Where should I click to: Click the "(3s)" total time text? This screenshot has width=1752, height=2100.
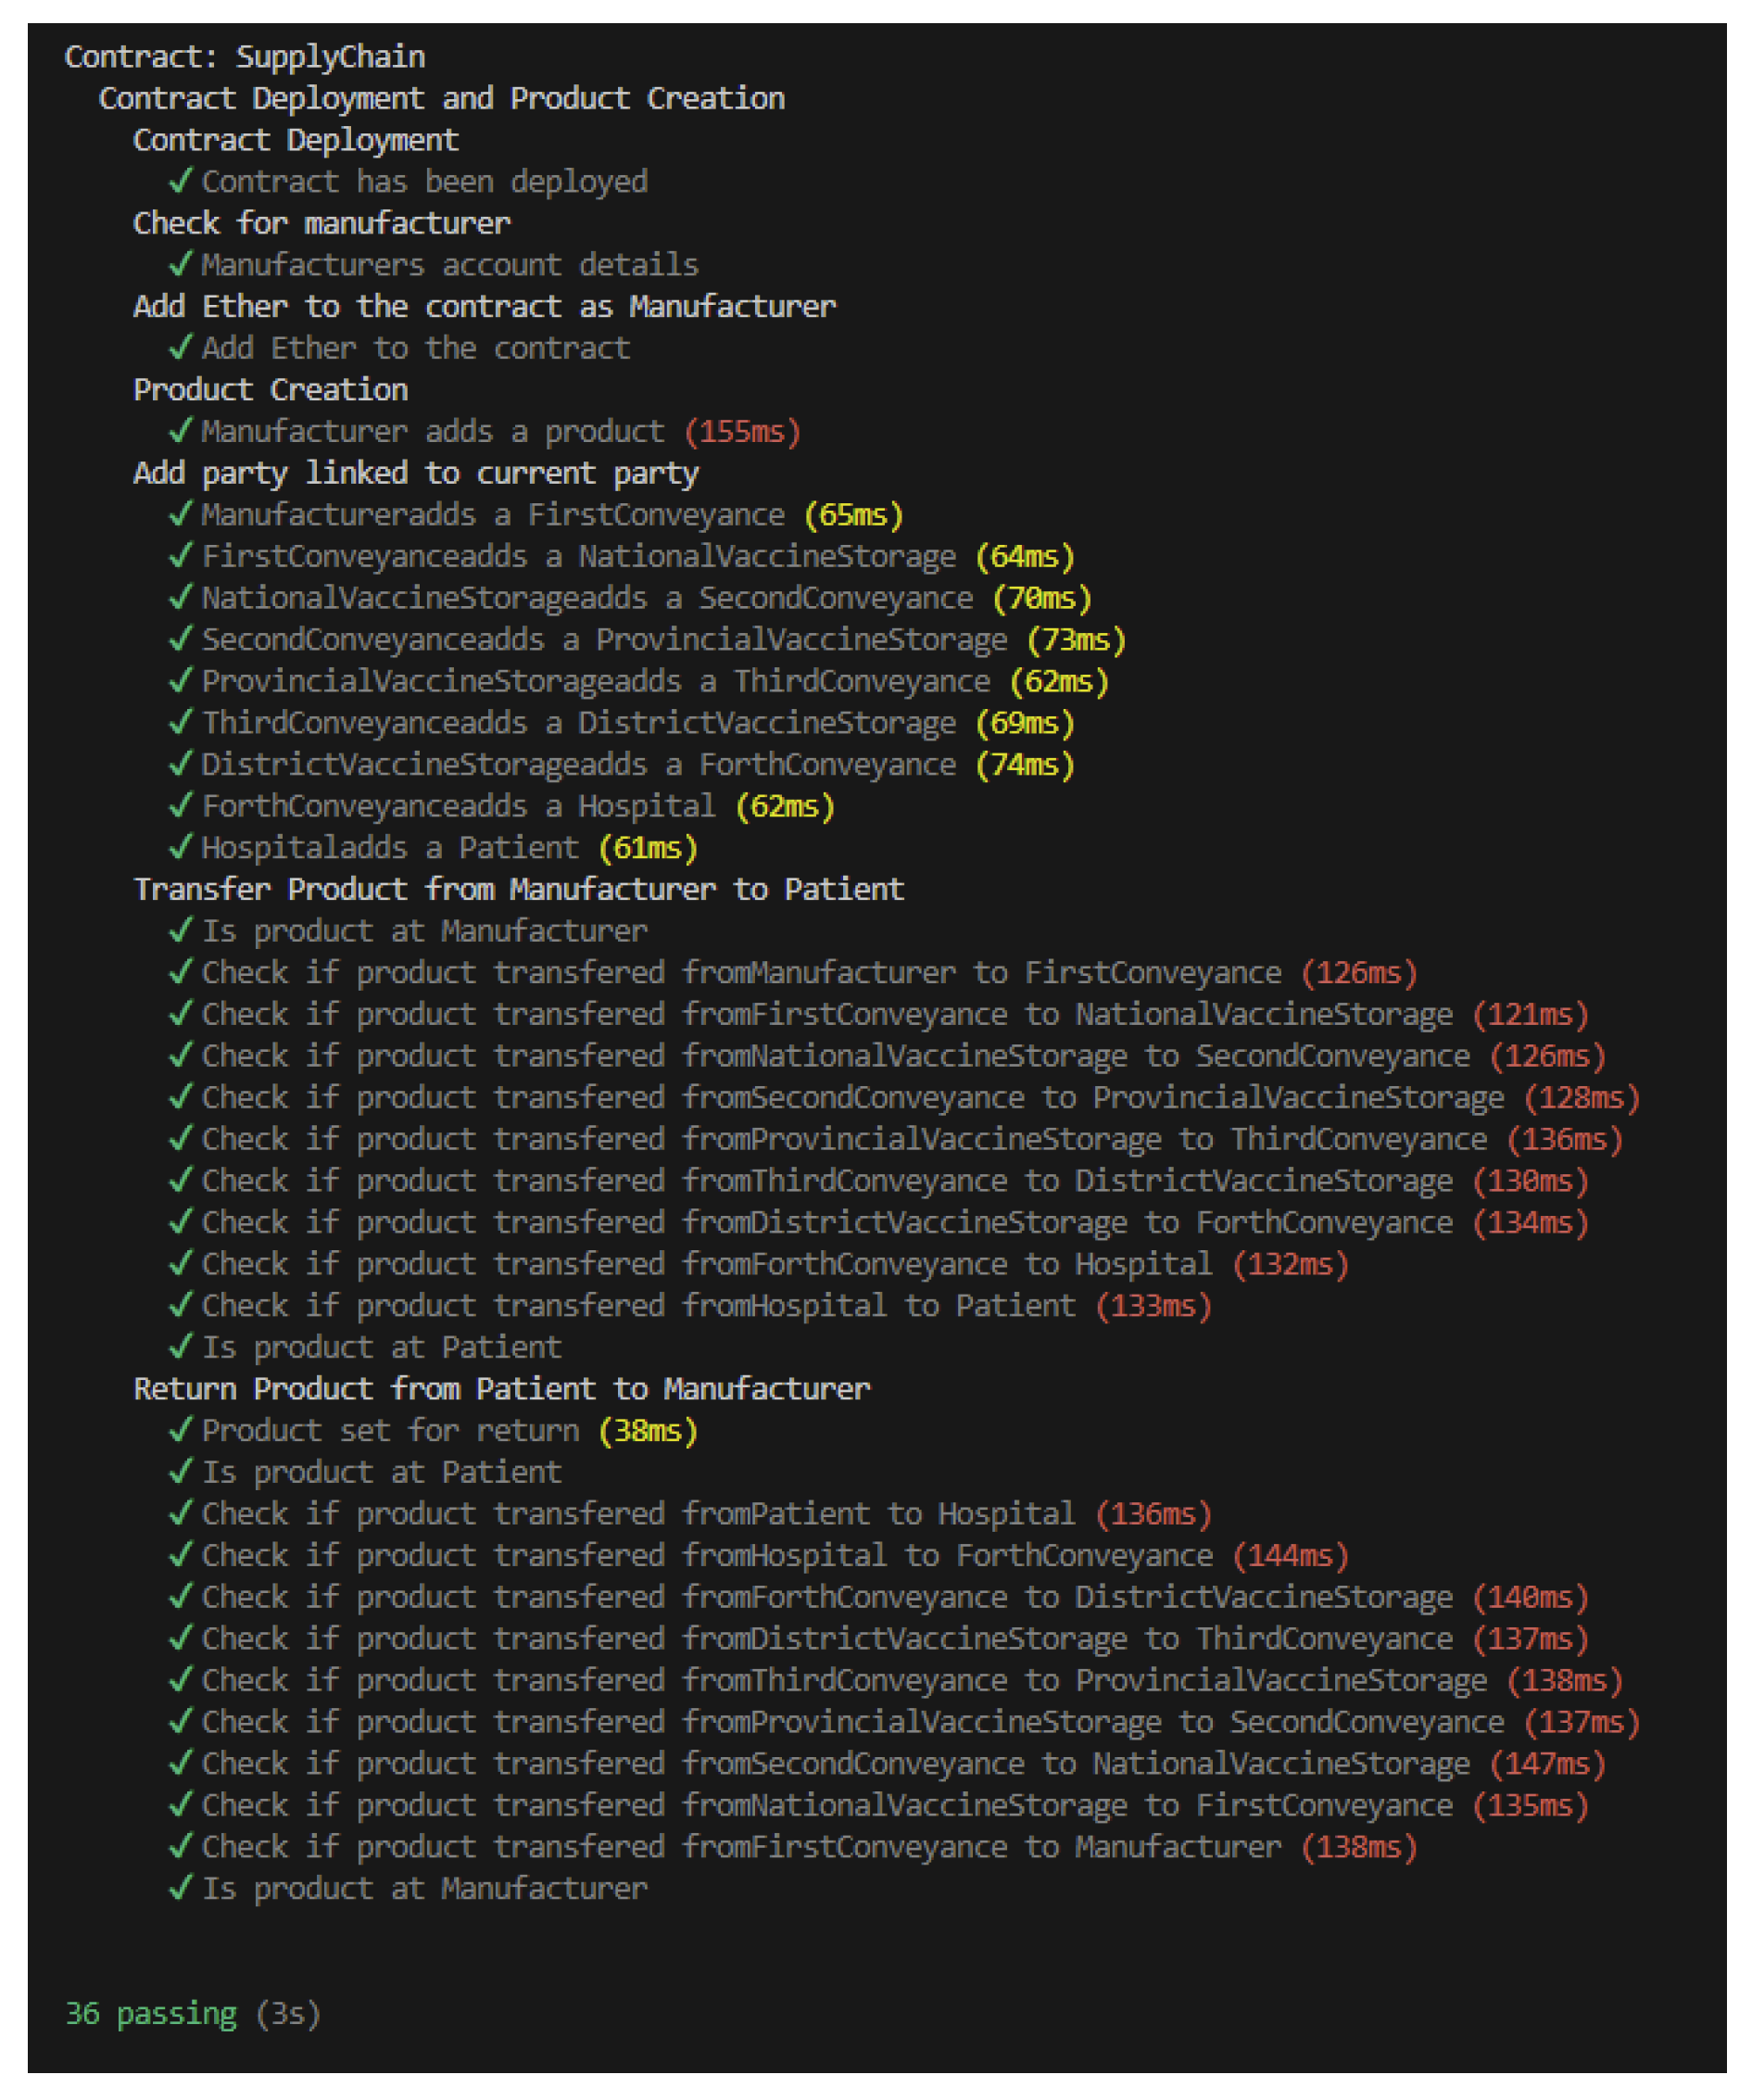(x=288, y=2013)
